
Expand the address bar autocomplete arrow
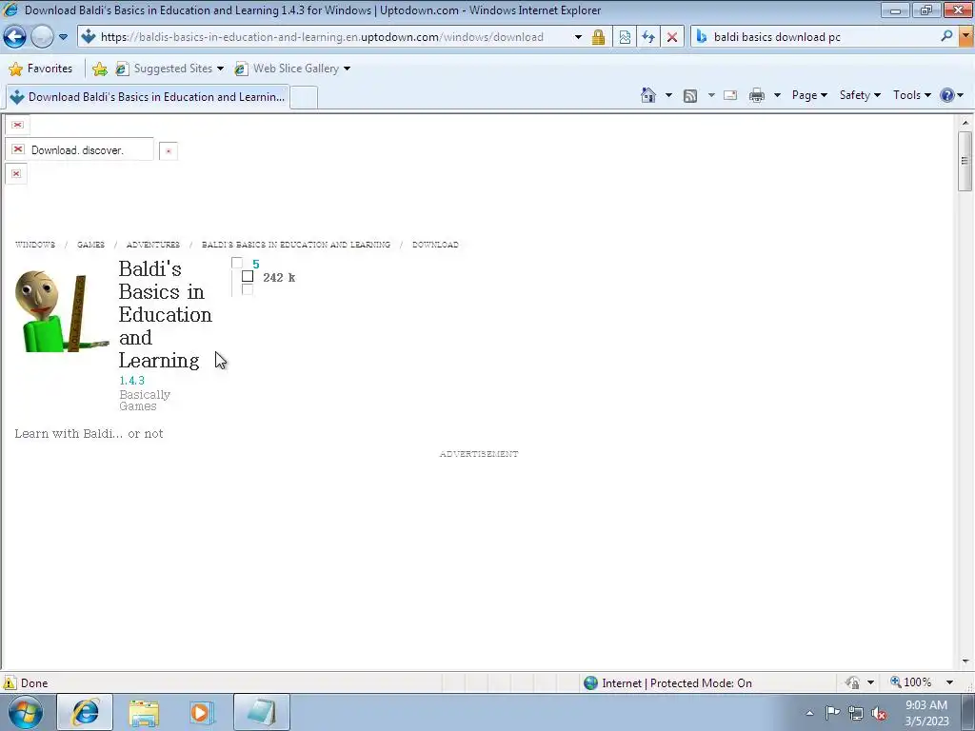point(578,37)
